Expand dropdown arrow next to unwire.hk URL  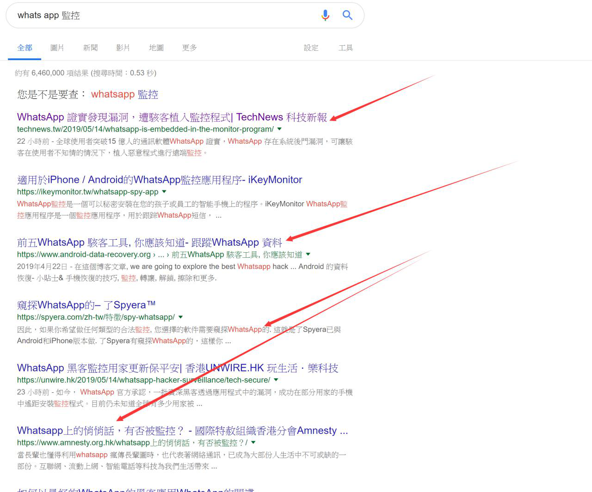pyautogui.click(x=276, y=380)
